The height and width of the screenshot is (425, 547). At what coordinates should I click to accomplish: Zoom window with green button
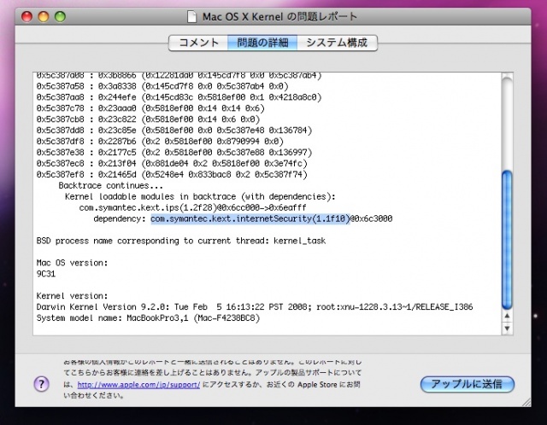pyautogui.click(x=60, y=16)
